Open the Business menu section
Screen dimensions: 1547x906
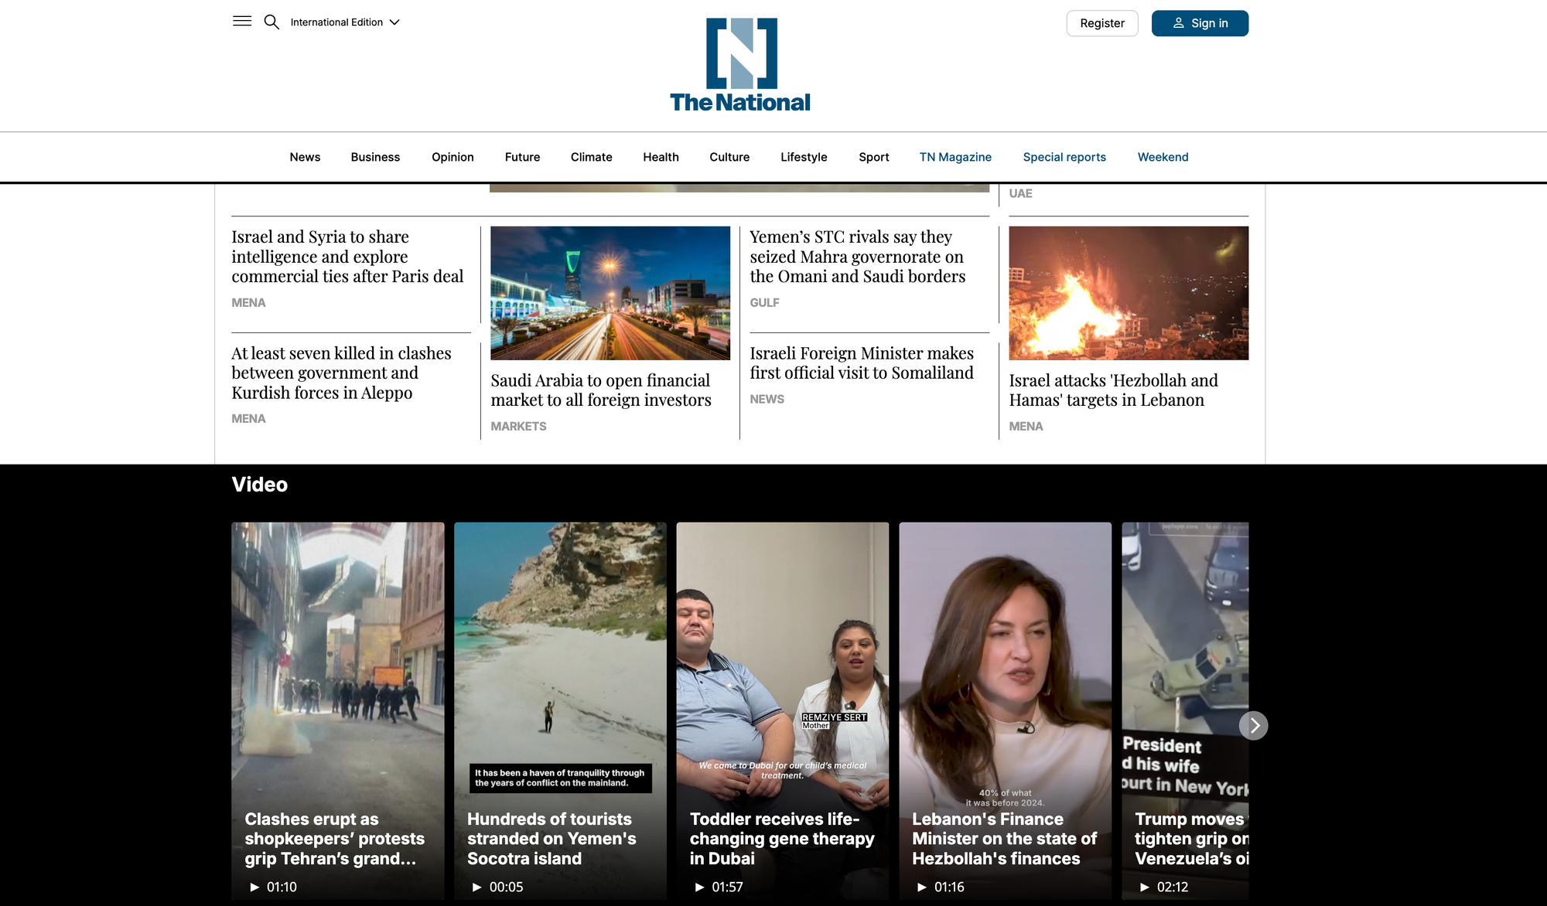tap(375, 157)
